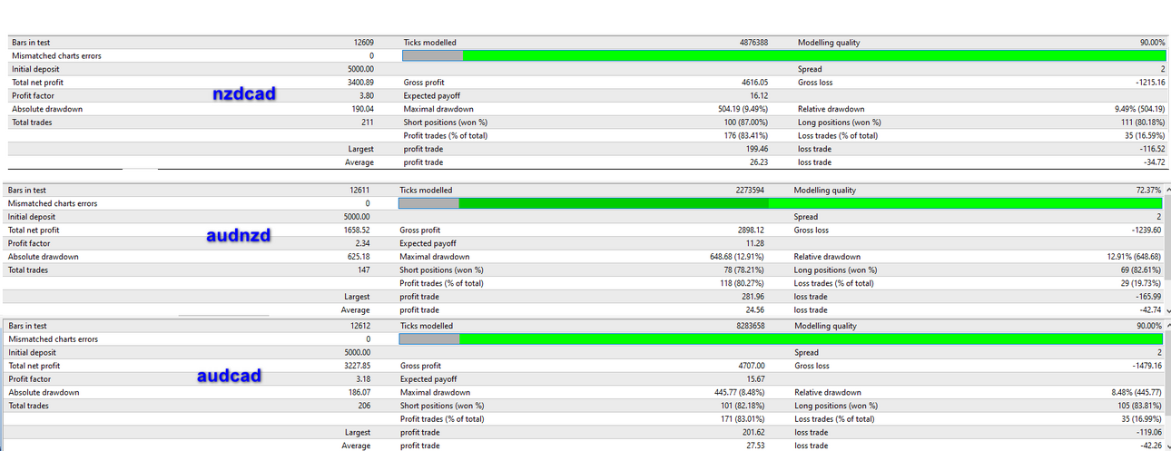Screen dimensions: 1171x451
Task: Select gross profit value 4707.00
Action: coord(751,366)
